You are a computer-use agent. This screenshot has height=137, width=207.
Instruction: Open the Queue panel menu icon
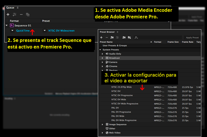tap(18, 8)
